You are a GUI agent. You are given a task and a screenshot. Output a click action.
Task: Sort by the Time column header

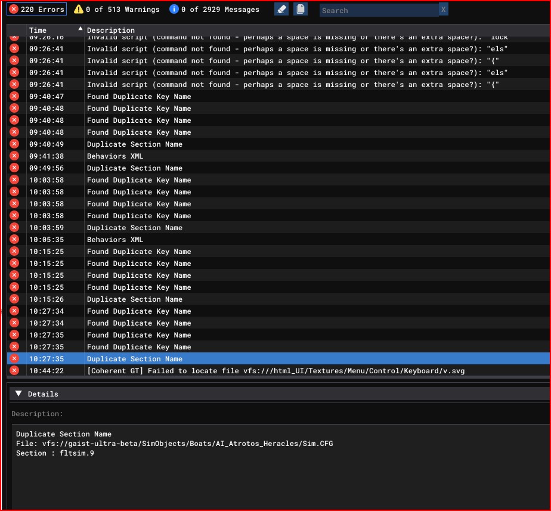(38, 30)
